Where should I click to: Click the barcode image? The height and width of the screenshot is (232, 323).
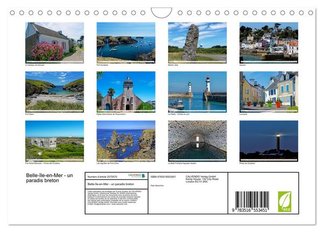pyautogui.click(x=252, y=200)
